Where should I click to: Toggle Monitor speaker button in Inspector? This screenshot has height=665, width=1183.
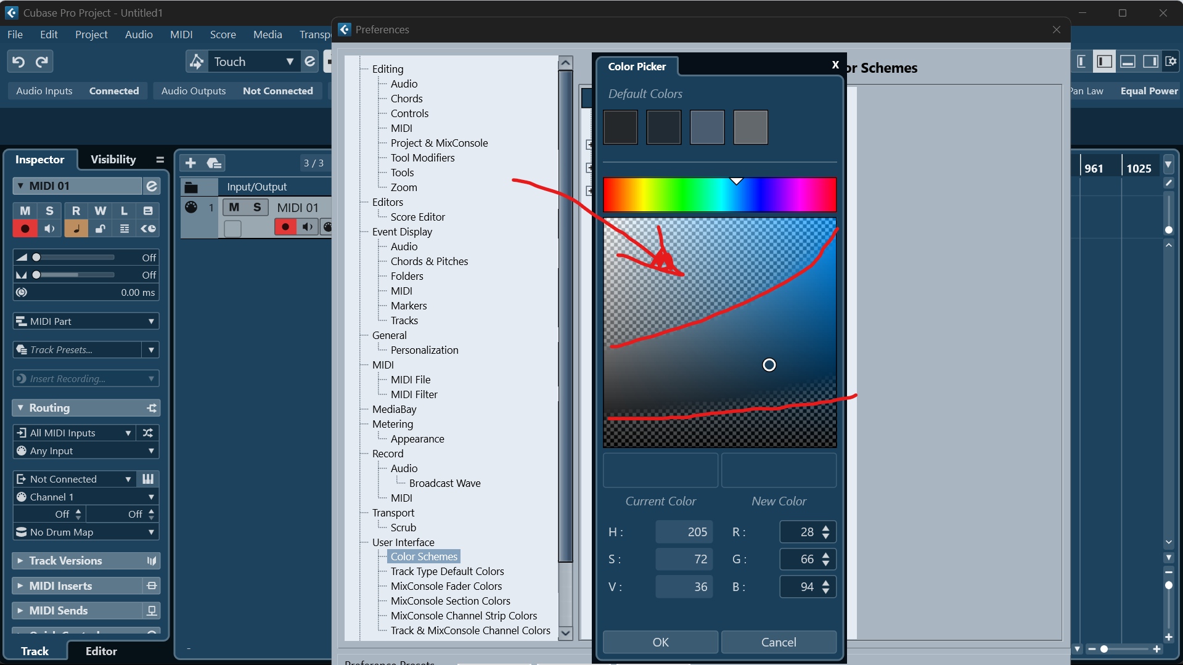[49, 229]
